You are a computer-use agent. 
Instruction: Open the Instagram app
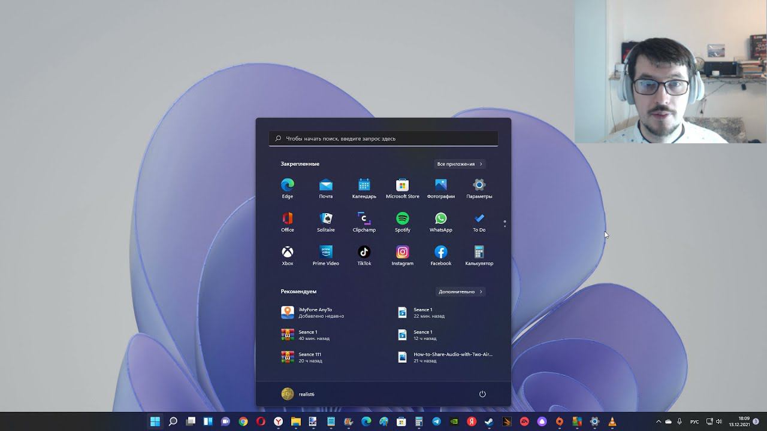tap(403, 256)
